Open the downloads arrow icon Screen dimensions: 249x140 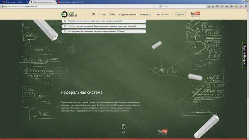(222, 7)
